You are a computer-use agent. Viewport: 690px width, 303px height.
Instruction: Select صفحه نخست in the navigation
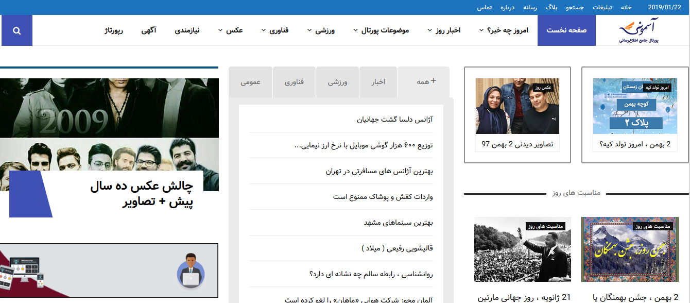pos(566,30)
